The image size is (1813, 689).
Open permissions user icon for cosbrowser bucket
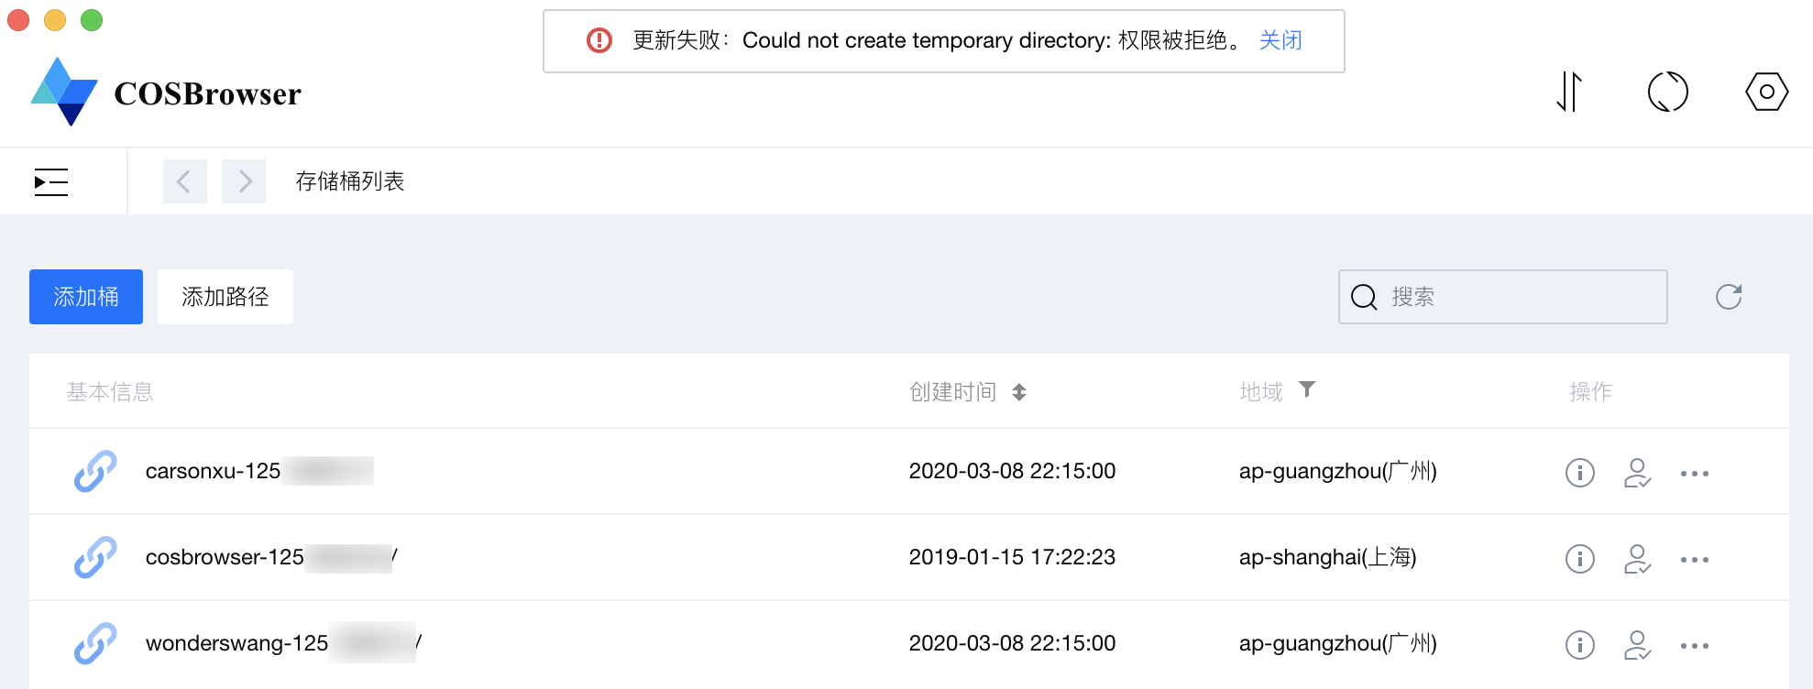[x=1637, y=559]
